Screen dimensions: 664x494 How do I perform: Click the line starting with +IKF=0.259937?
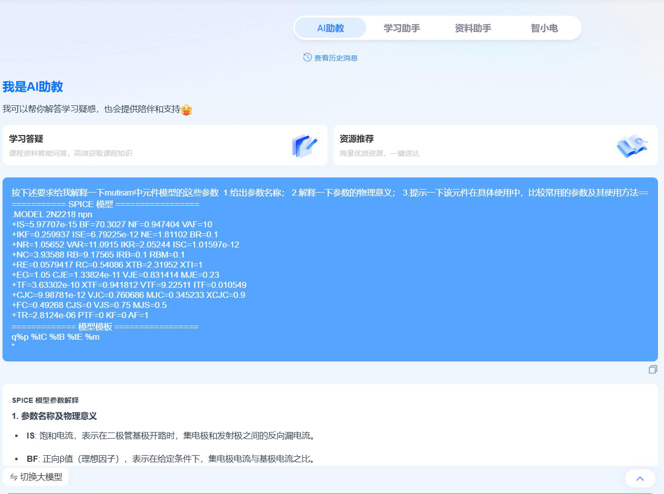click(x=115, y=234)
